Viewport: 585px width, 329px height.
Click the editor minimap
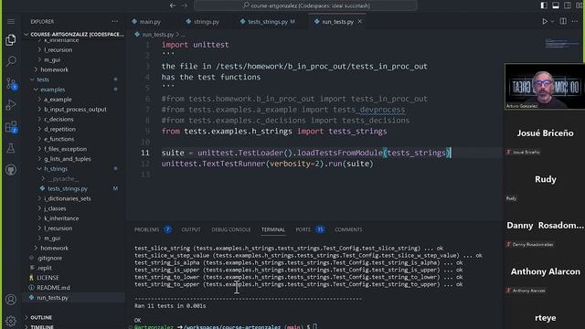561,43
